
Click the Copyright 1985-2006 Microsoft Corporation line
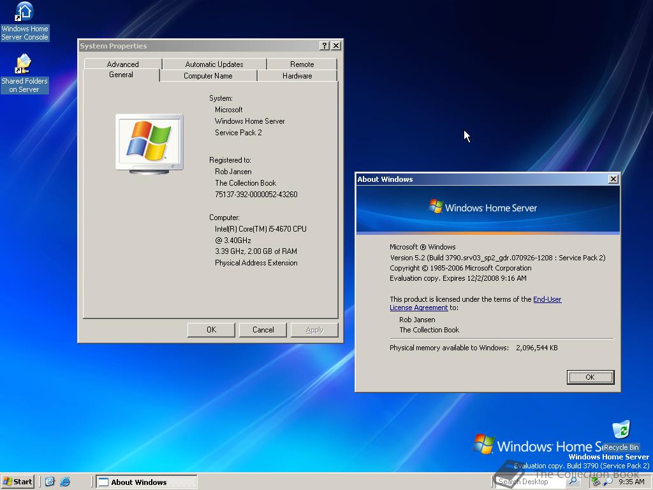pyautogui.click(x=460, y=268)
